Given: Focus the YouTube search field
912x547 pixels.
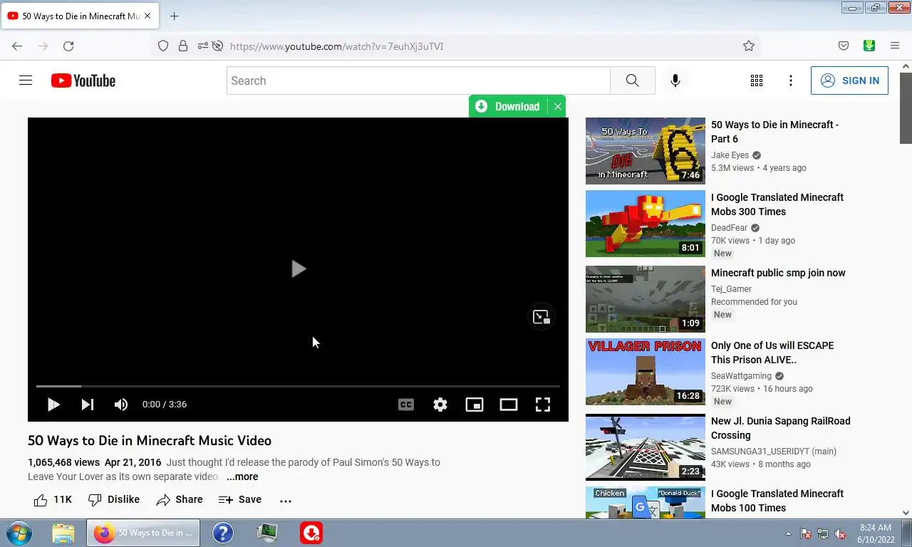Looking at the screenshot, I should pyautogui.click(x=418, y=80).
